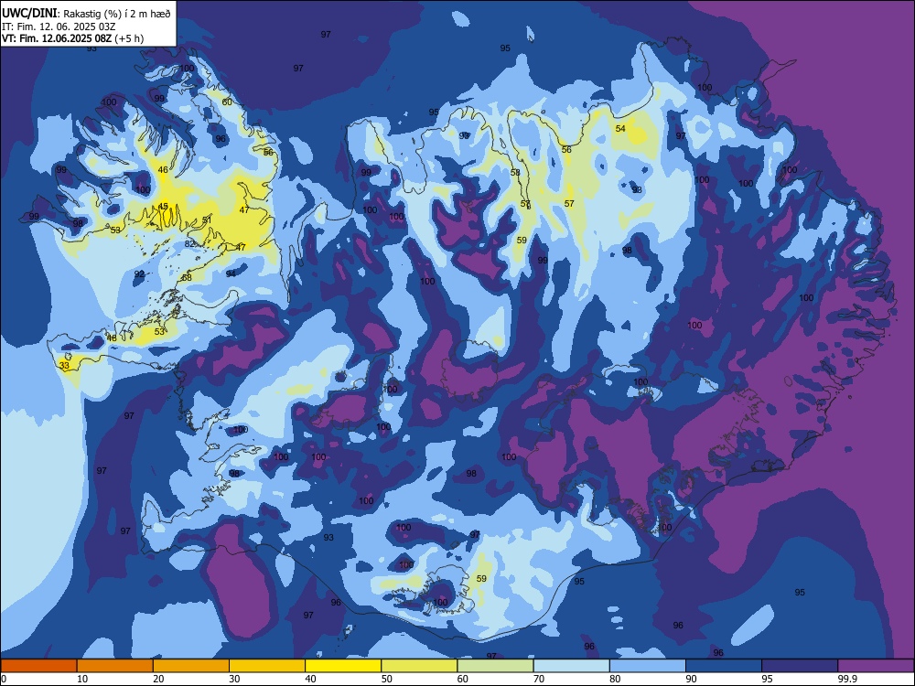Click the 10–20 orange legend swatch

click(115, 666)
